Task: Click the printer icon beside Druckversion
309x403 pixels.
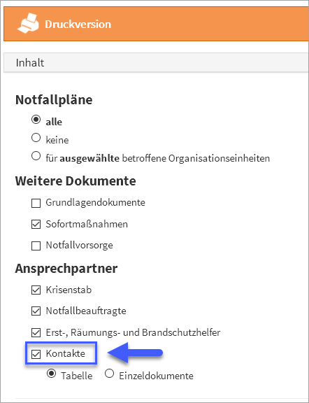Action: click(28, 23)
